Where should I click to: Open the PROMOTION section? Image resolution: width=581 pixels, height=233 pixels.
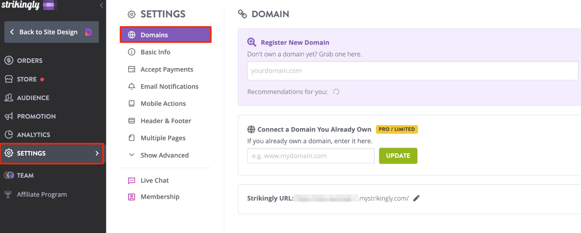36,116
